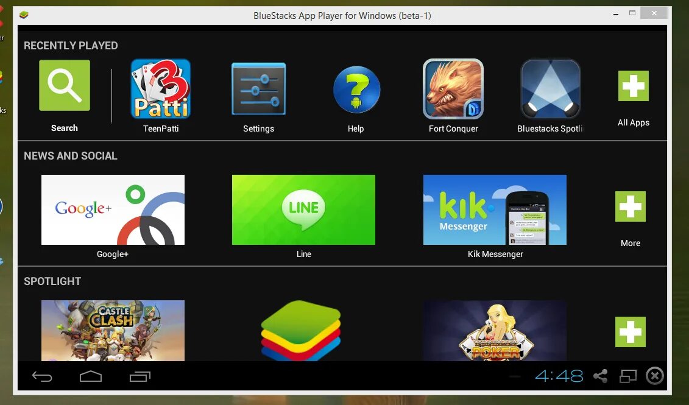The width and height of the screenshot is (689, 405).
Task: Open Google+ app tile
Action: [x=113, y=210]
